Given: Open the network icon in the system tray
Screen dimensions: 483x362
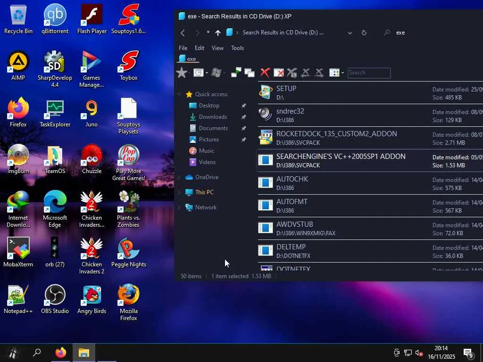Looking at the screenshot, I should (408, 353).
